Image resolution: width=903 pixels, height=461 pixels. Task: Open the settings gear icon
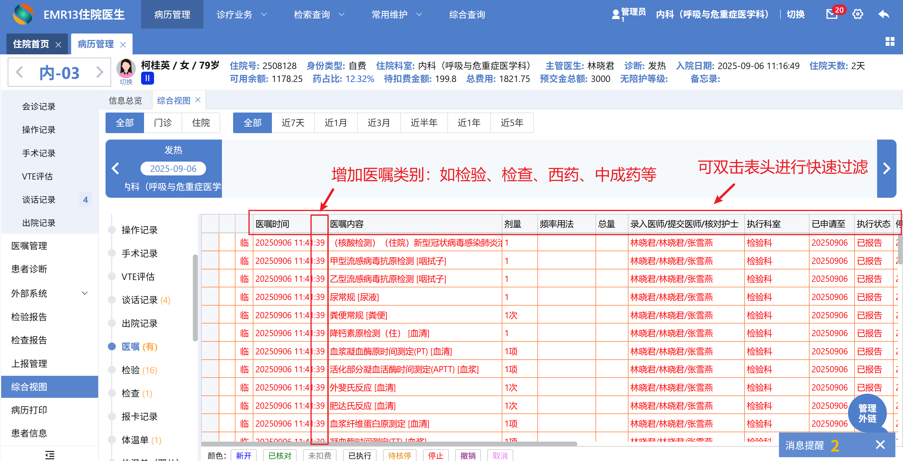tap(857, 14)
